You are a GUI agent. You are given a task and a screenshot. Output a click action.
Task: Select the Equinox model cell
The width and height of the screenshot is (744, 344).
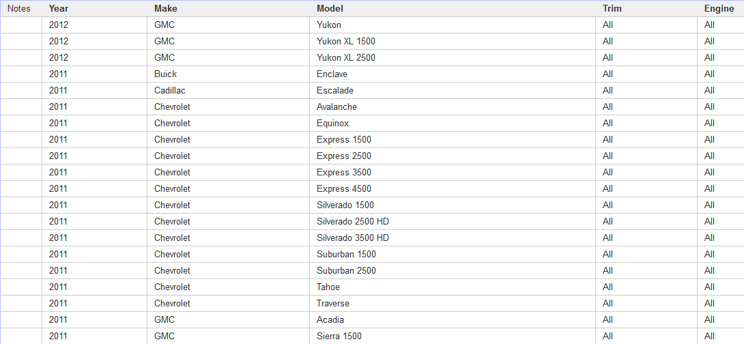click(x=332, y=123)
